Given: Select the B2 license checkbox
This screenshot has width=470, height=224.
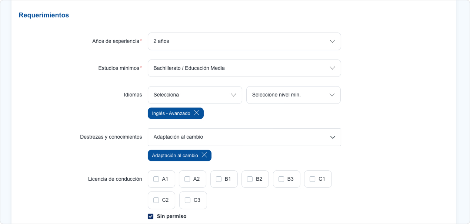Looking at the screenshot, I should [x=250, y=179].
